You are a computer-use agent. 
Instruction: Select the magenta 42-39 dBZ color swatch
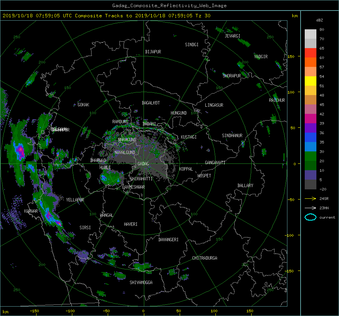pos(310,119)
